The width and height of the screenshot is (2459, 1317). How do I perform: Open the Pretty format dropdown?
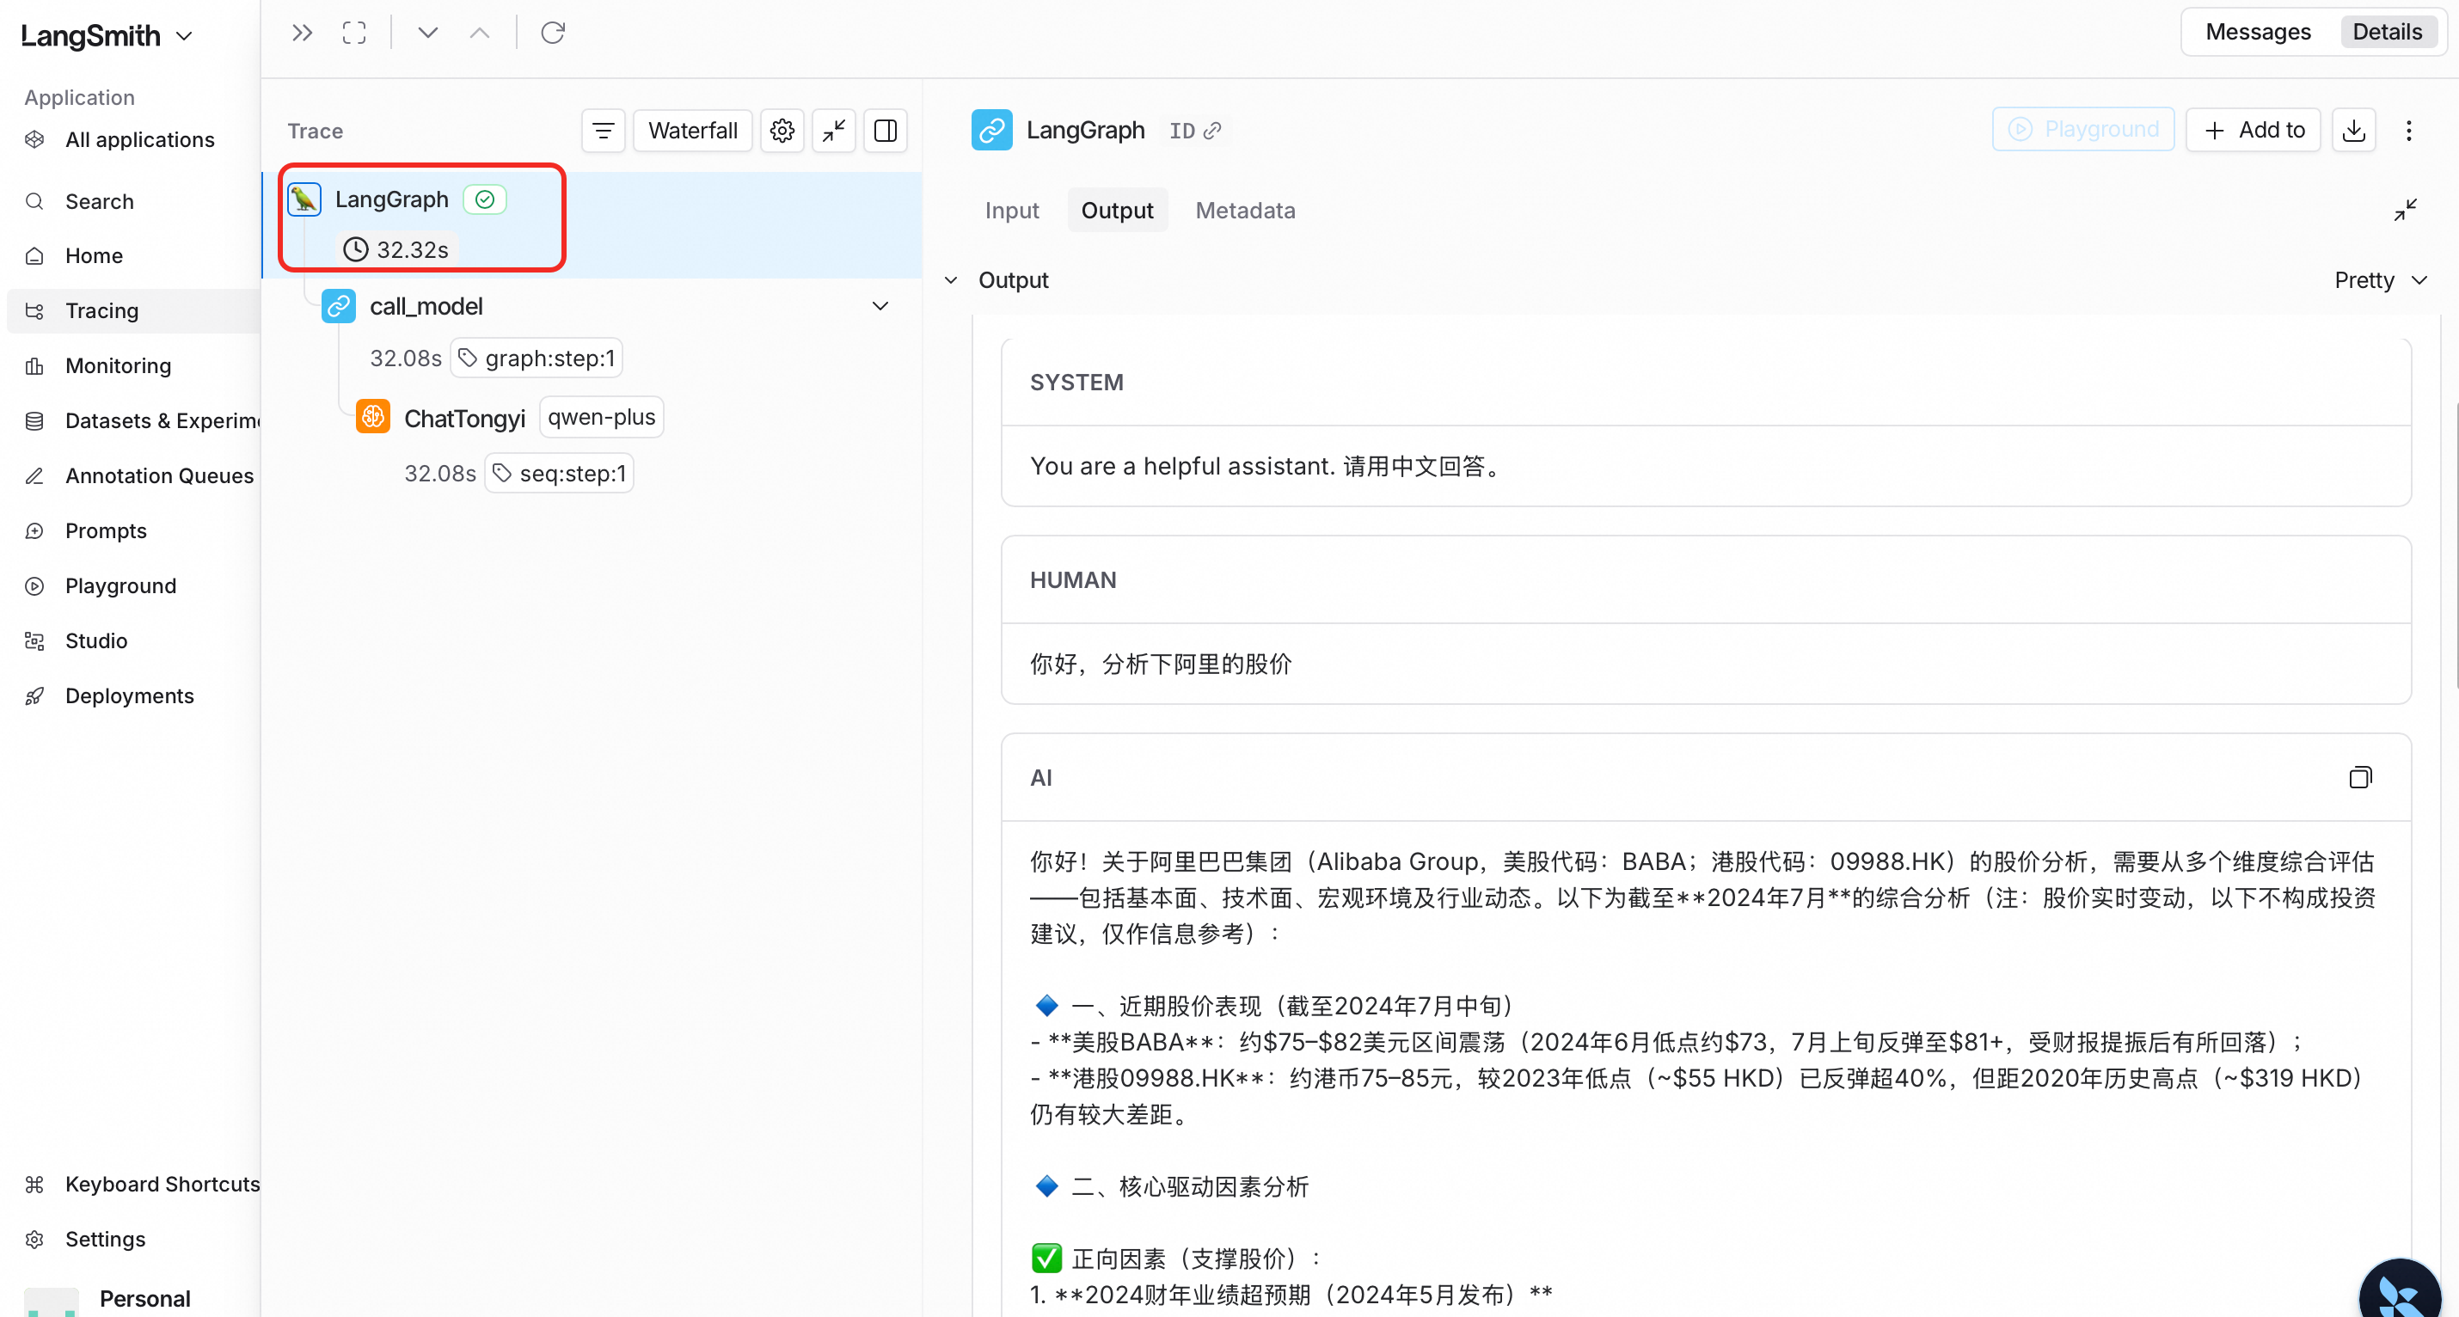tap(2380, 280)
